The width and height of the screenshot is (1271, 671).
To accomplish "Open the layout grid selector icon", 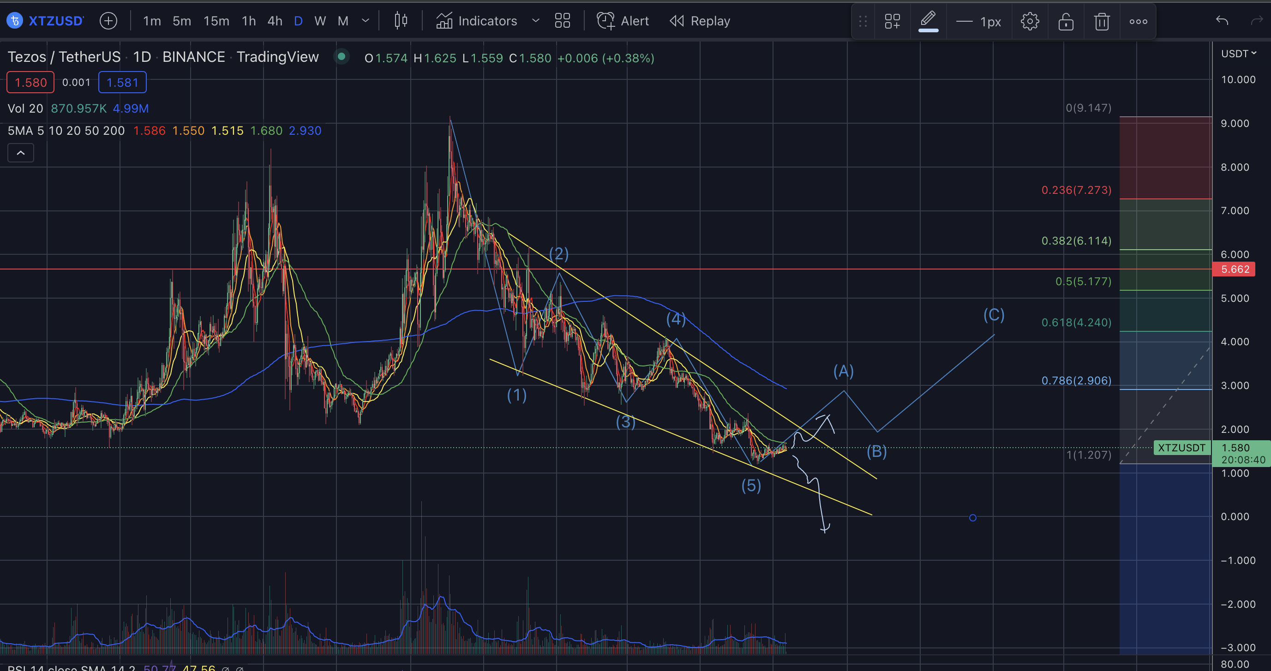I will [562, 21].
